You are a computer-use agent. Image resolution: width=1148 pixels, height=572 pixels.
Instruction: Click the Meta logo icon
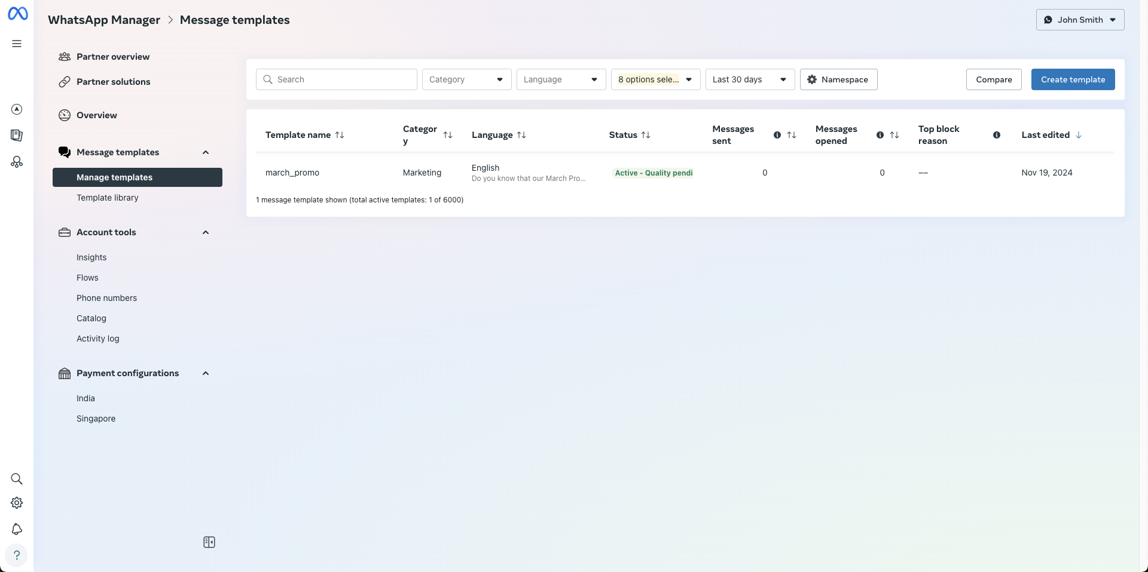(x=17, y=14)
